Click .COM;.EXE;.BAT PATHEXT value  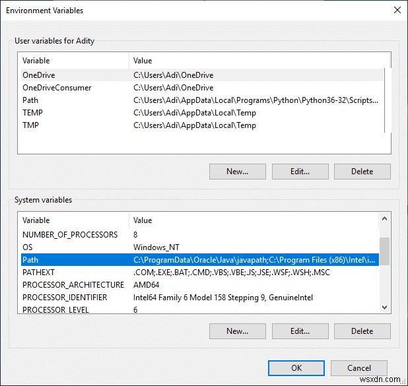tap(232, 273)
